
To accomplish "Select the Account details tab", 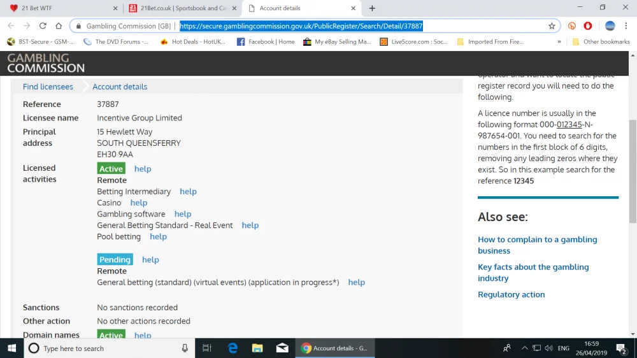I will [301, 8].
